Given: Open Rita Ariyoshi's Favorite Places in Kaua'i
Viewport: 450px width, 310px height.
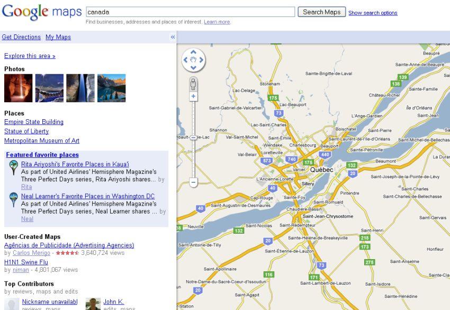Looking at the screenshot, I should point(75,164).
